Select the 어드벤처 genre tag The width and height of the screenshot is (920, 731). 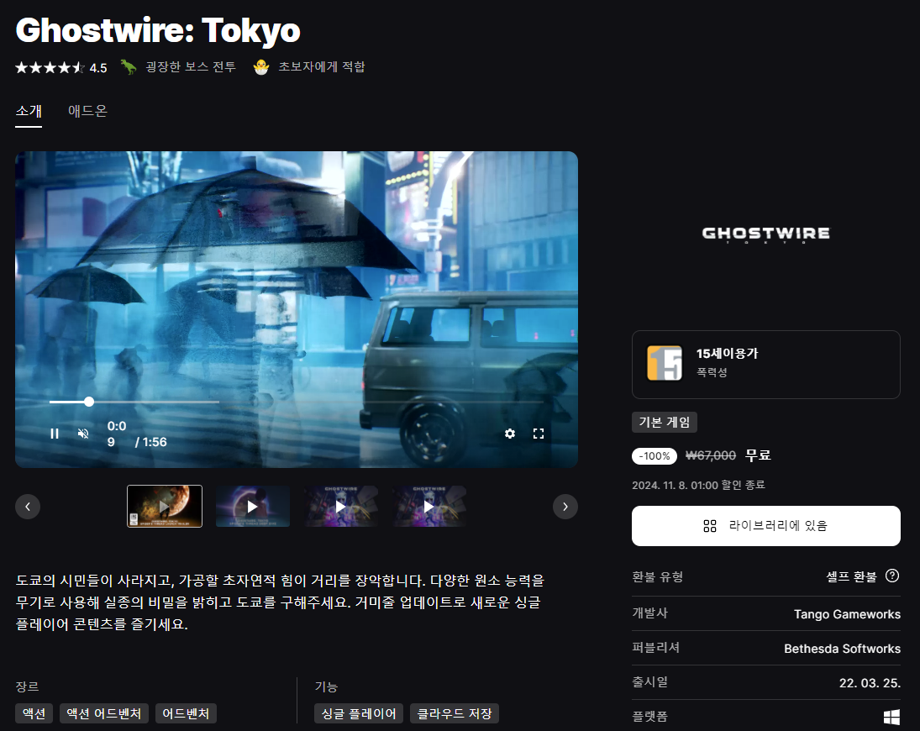click(186, 713)
